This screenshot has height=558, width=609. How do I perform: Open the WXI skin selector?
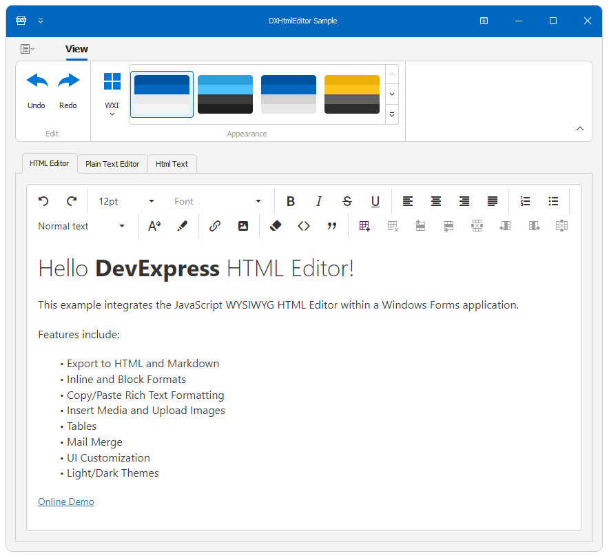pos(112,94)
